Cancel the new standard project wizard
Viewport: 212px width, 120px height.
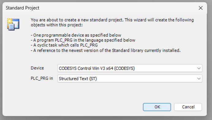(188, 107)
